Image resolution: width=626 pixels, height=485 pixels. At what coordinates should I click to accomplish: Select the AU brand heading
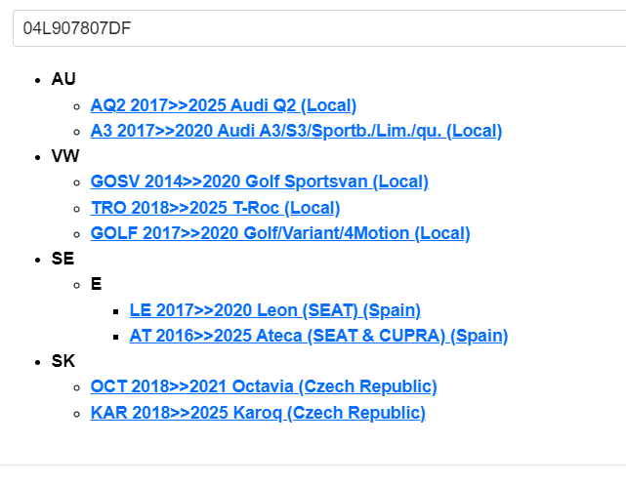pyautogui.click(x=63, y=79)
